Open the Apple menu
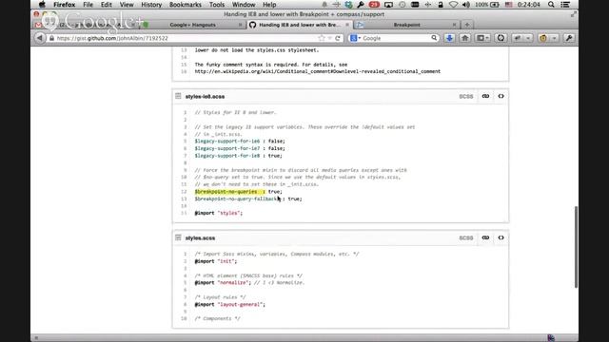This screenshot has height=342, width=609. click(x=42, y=5)
